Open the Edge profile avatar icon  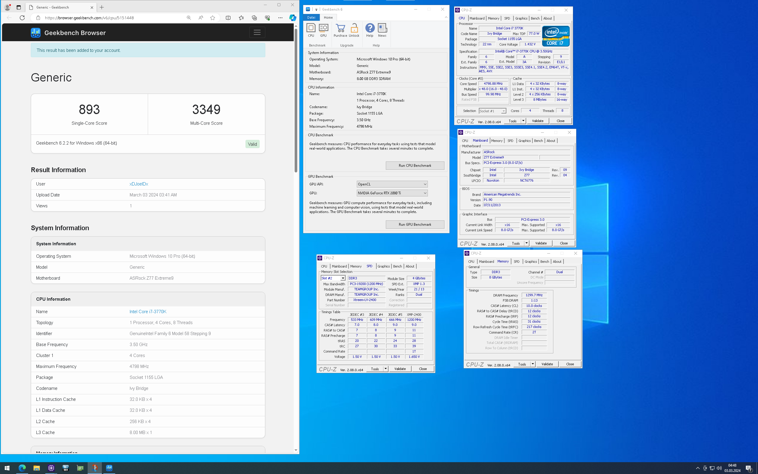pos(7,7)
